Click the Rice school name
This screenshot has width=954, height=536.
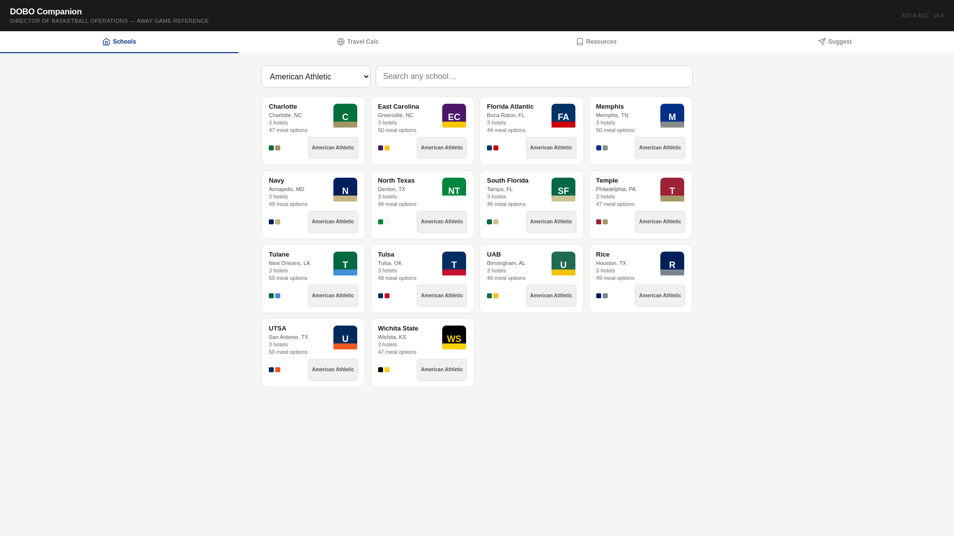point(603,255)
